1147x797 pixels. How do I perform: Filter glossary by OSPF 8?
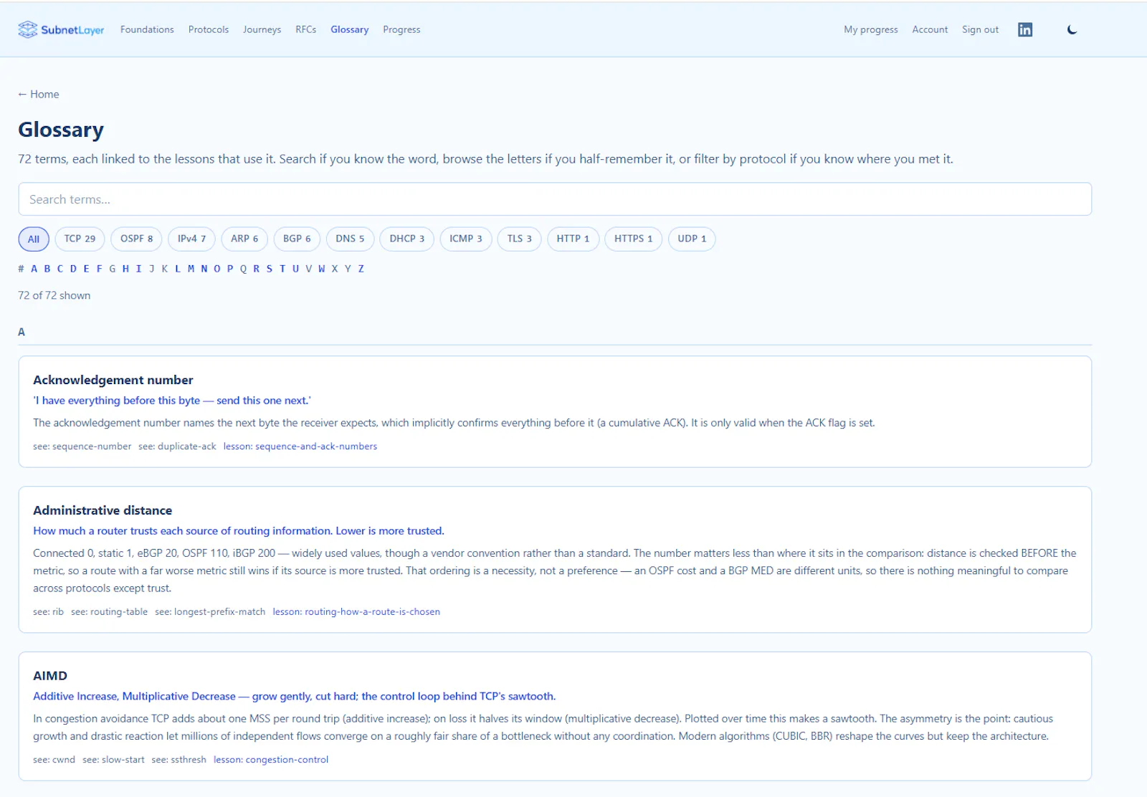136,239
